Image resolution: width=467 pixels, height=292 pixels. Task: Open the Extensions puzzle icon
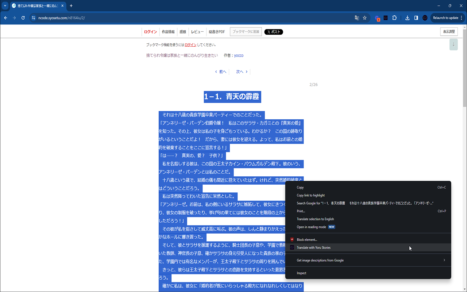point(394,18)
